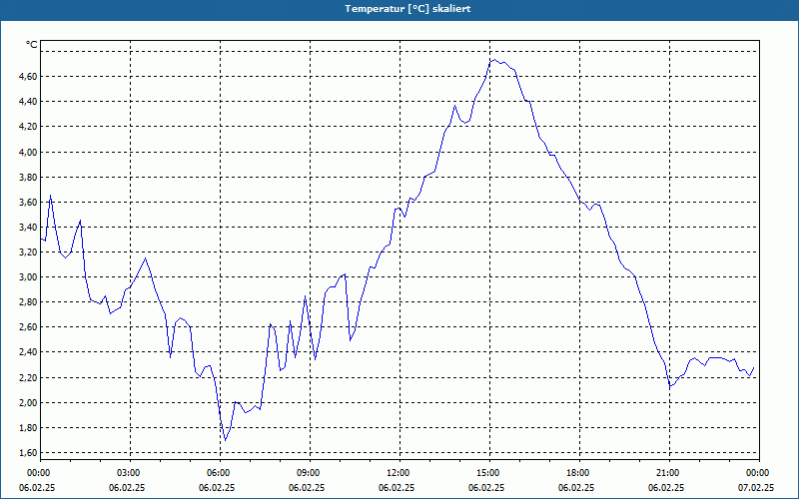Click the 4,00 y-axis value

click(x=28, y=152)
